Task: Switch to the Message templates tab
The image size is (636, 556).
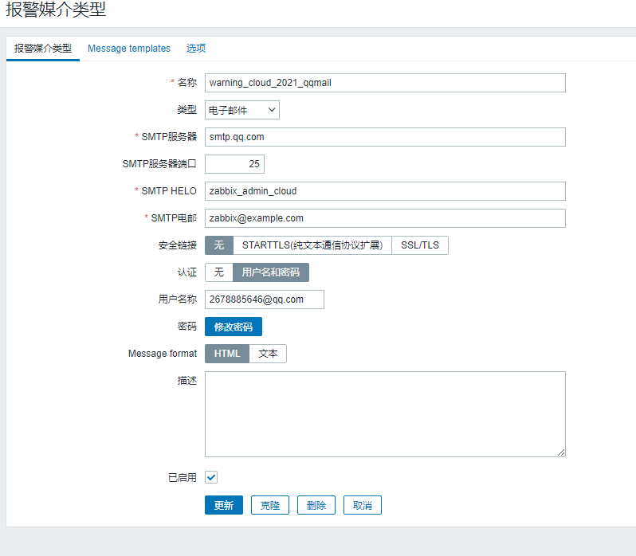Action: tap(129, 49)
